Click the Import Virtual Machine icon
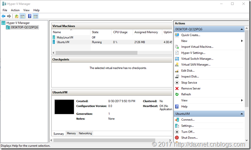Screen dimensions: 251x150 (177, 47)
